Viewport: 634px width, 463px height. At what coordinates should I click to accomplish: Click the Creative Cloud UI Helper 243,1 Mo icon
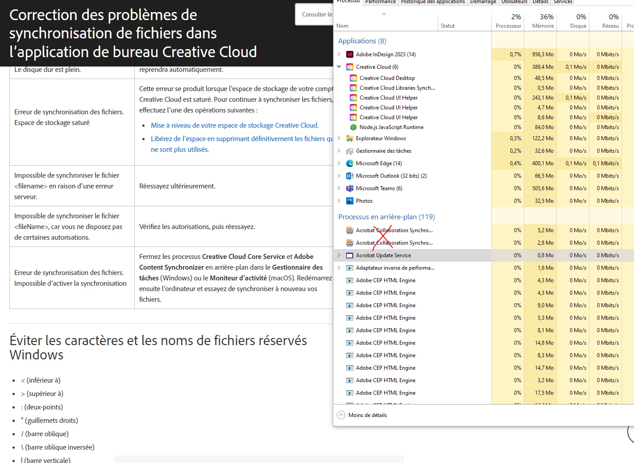point(353,98)
